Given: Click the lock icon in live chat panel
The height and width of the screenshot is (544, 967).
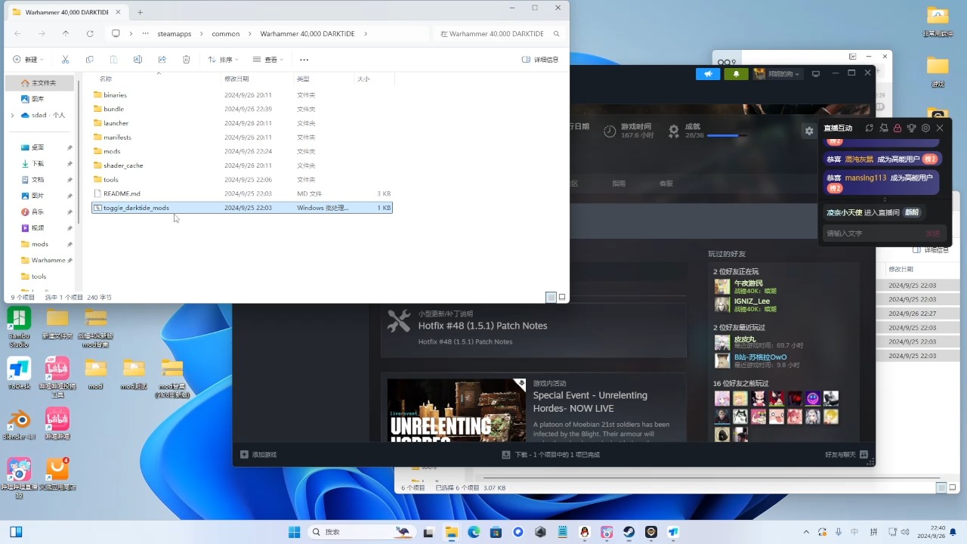Looking at the screenshot, I should (897, 128).
